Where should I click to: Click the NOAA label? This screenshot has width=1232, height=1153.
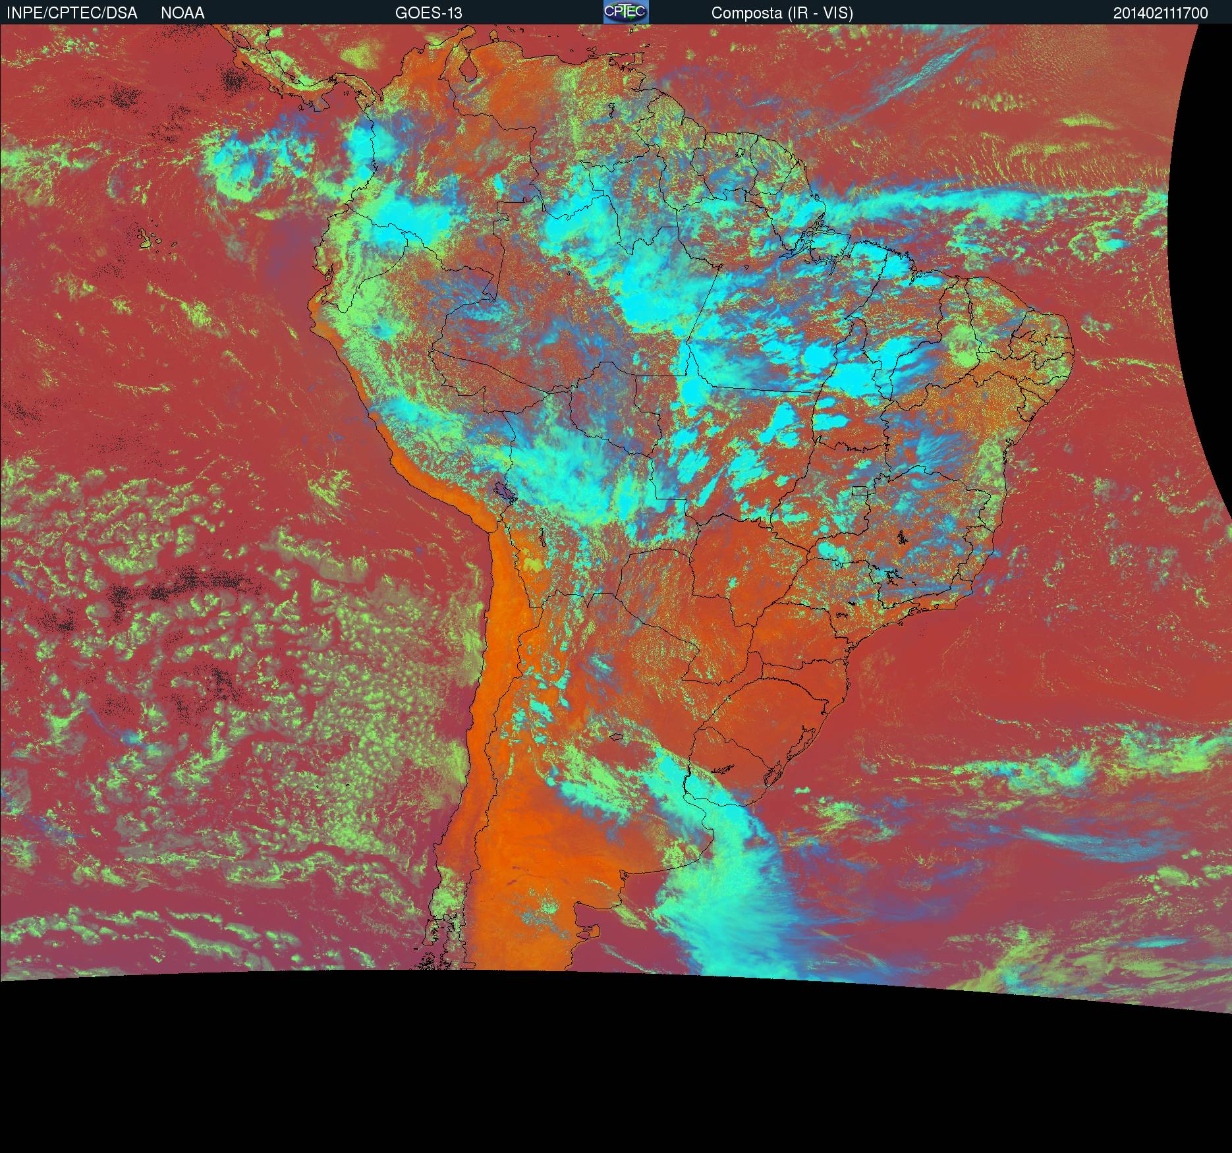pyautogui.click(x=182, y=13)
